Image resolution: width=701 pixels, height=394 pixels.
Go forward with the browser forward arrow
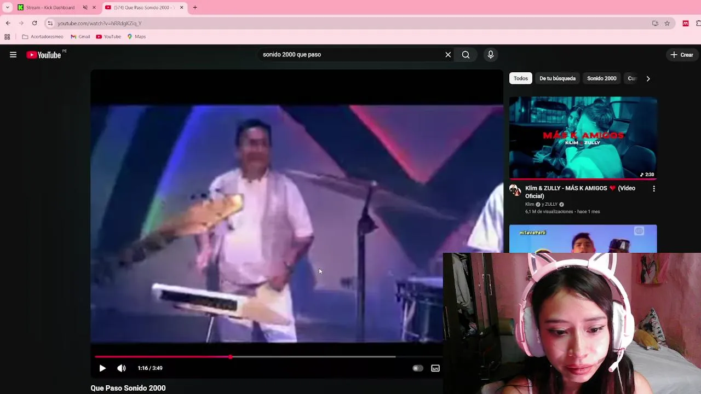coord(21,23)
